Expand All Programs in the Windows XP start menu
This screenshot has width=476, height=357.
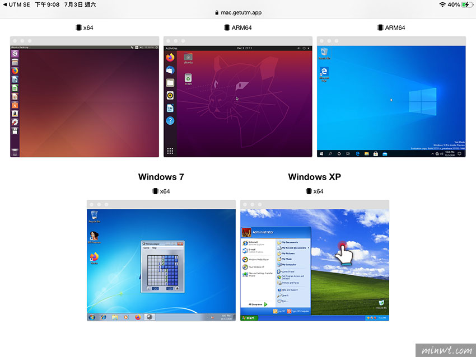258,304
